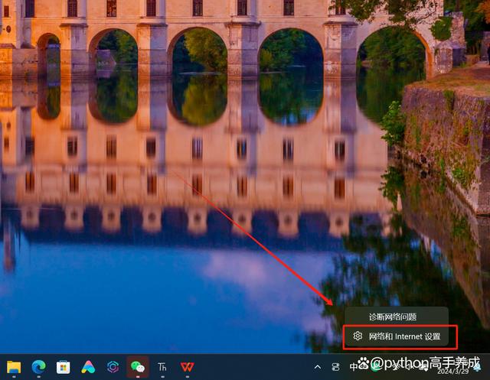The width and height of the screenshot is (490, 380).
Task: Toggle the 中 input method indicator
Action: point(354,367)
